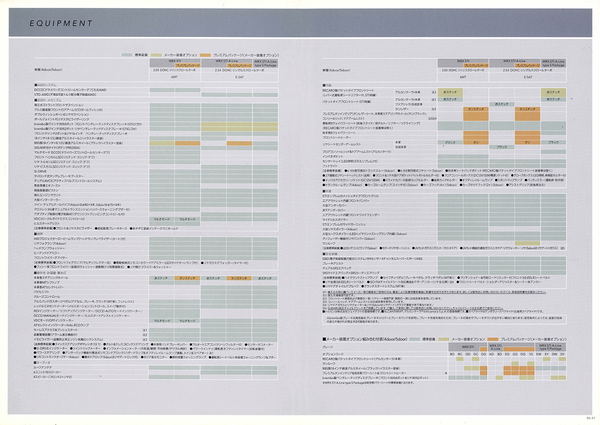Click the メーカー装着オプション組み合わせ表 heading
This screenshot has width=600, height=425.
(x=365, y=339)
